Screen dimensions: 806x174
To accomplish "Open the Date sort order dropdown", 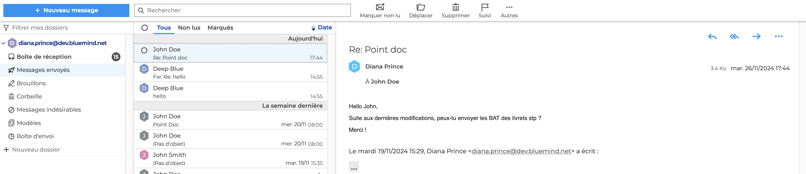I will (322, 27).
